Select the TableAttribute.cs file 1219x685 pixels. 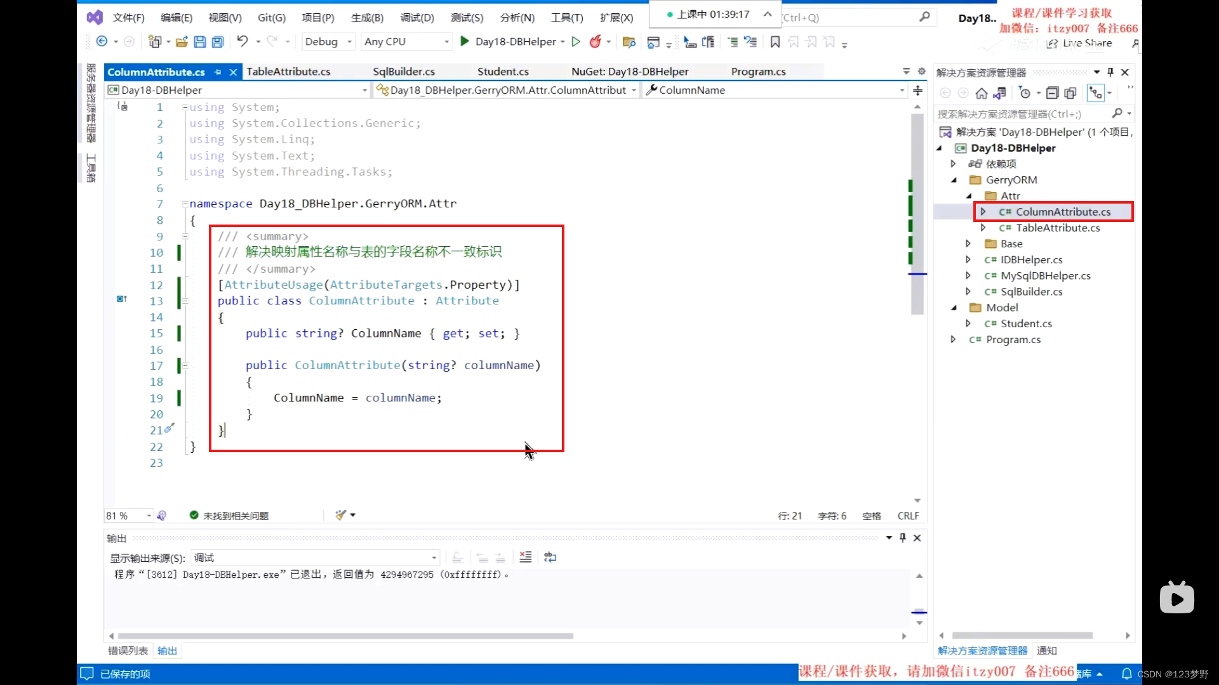(1058, 228)
